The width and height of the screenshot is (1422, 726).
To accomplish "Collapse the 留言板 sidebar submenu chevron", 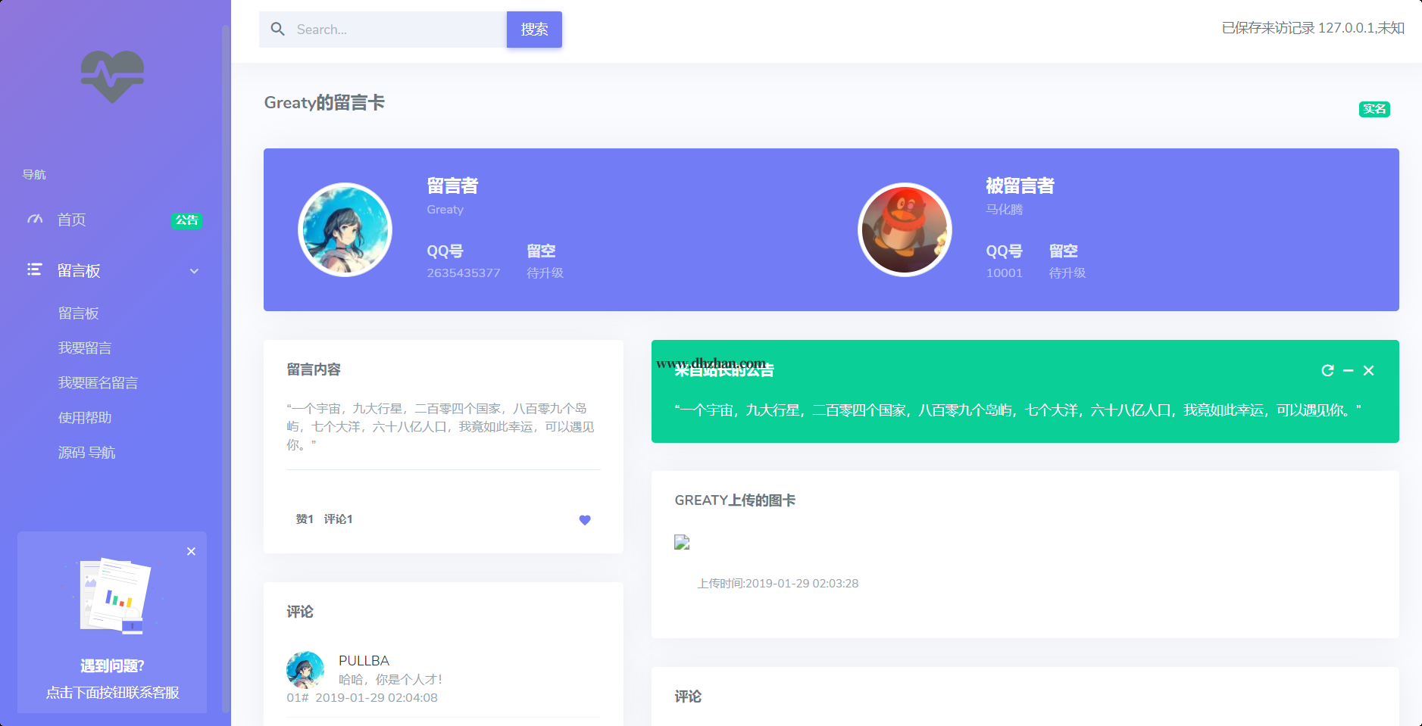I will coord(194,271).
